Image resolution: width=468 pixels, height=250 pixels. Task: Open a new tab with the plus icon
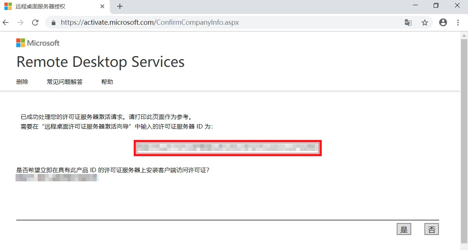point(120,6)
